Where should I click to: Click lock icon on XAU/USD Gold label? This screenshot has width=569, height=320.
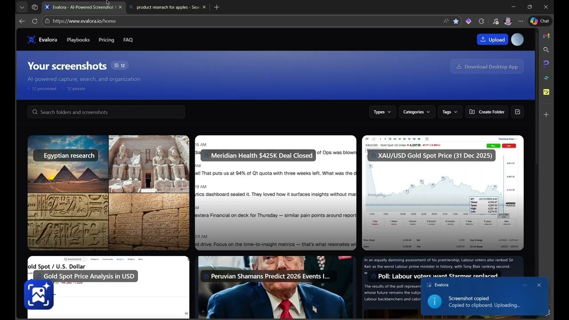point(373,156)
